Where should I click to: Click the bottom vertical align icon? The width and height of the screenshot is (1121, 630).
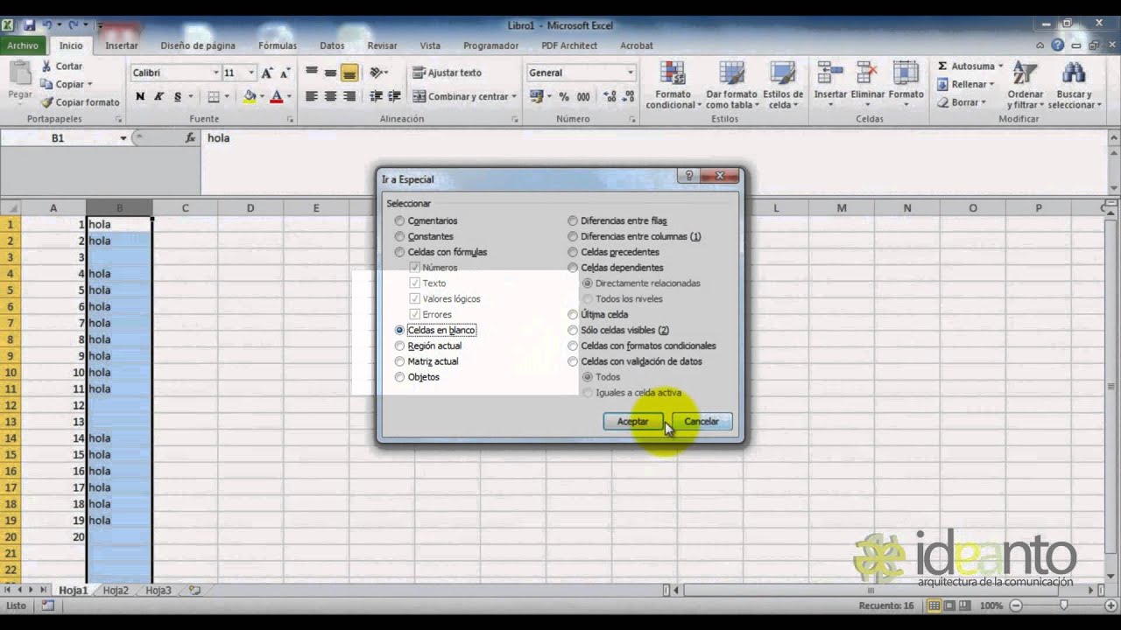point(349,73)
